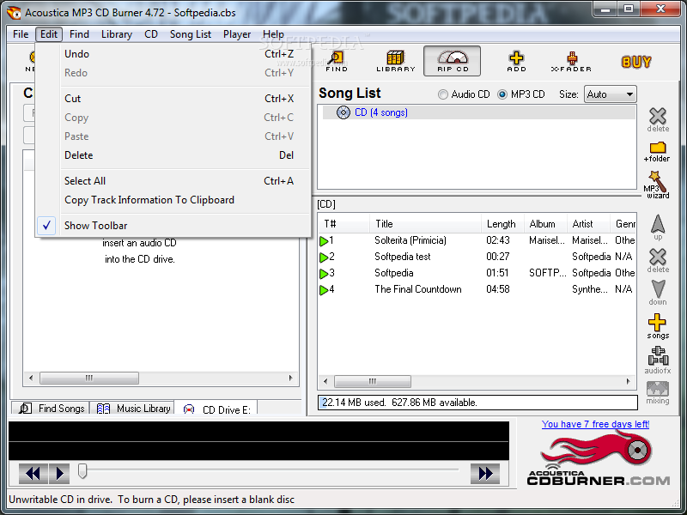This screenshot has width=687, height=515.
Task: Sort tracks by Artist column header
Action: (588, 224)
